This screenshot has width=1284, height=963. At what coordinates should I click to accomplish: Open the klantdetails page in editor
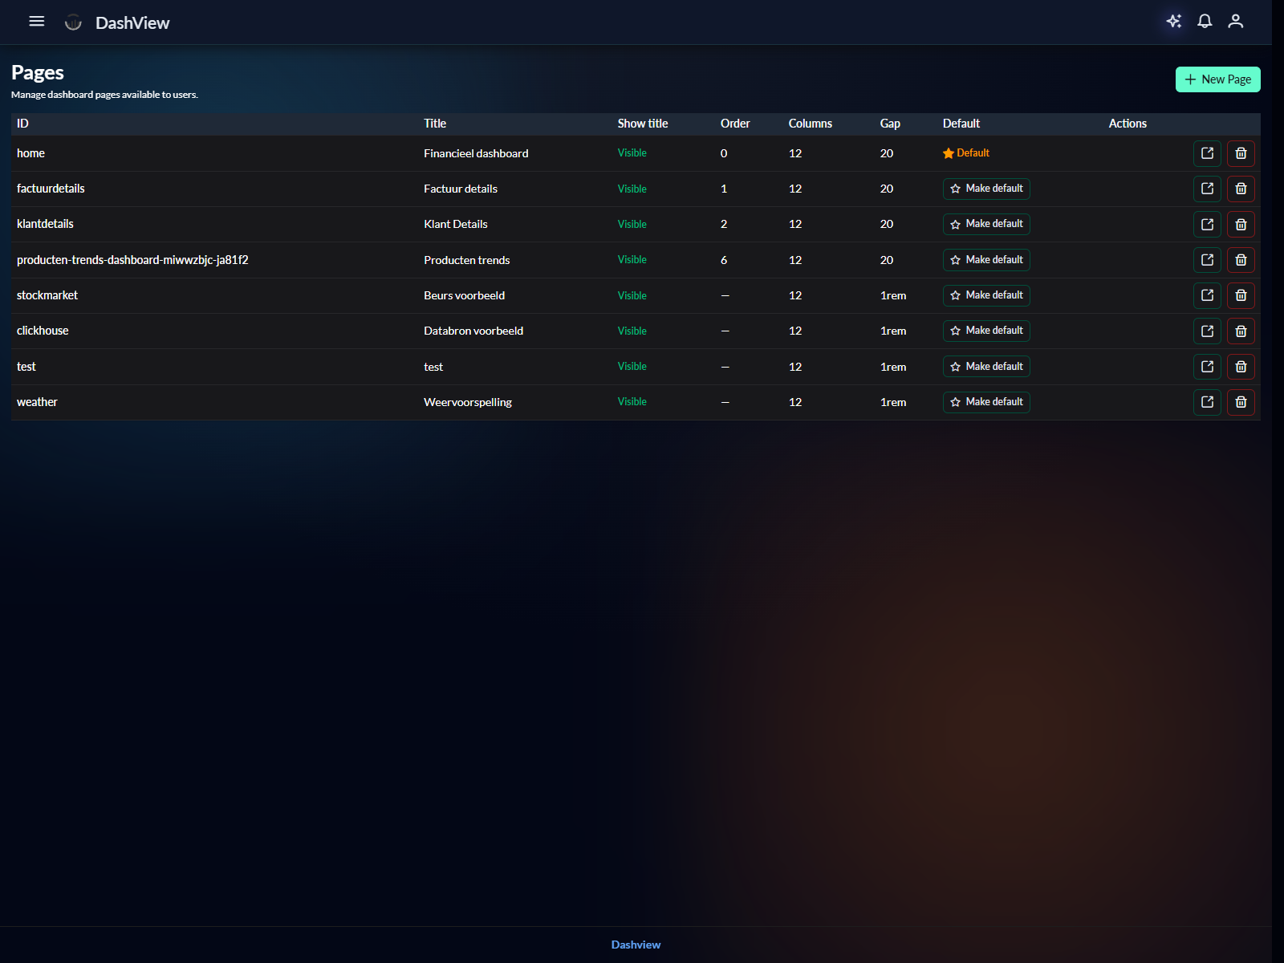pos(1207,225)
